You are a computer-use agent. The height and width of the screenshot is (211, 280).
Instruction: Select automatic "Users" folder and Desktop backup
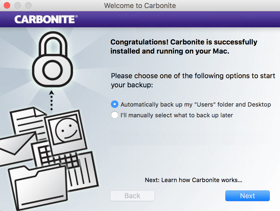(115, 104)
